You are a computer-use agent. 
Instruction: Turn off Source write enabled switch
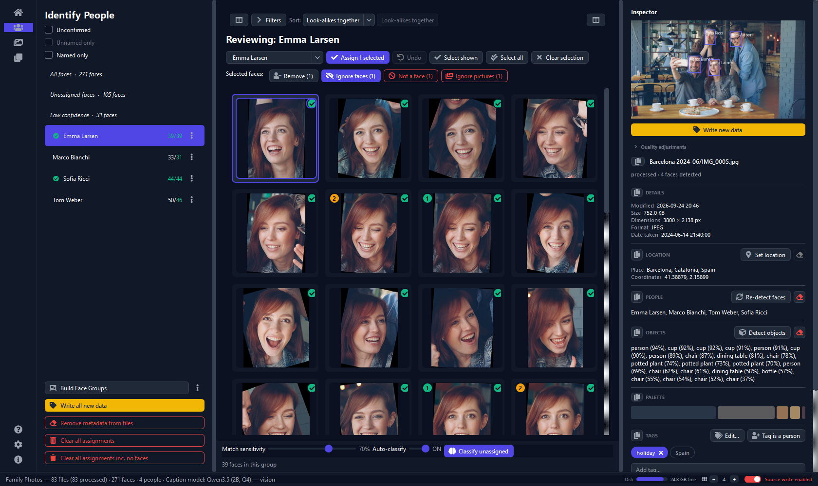tap(753, 479)
